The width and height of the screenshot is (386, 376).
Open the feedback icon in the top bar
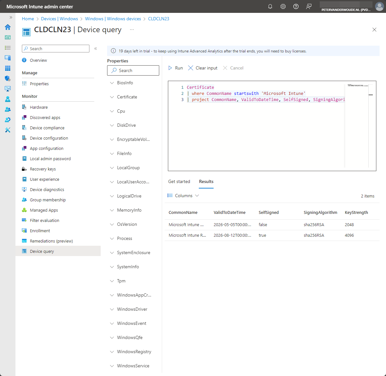309,6
